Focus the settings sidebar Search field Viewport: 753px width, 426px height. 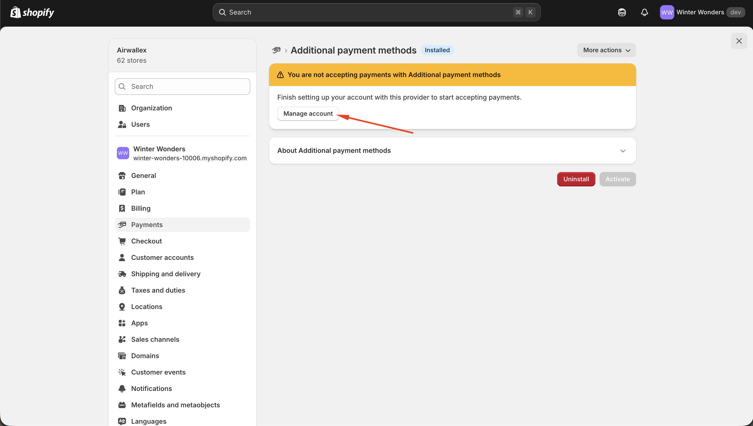182,87
